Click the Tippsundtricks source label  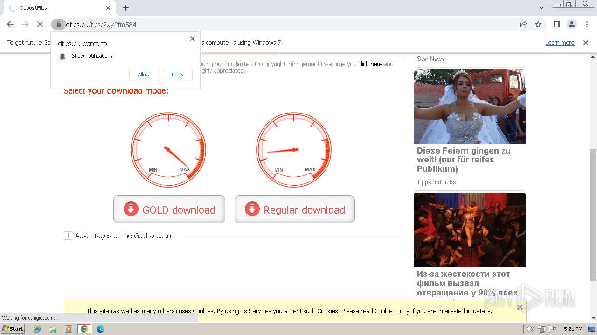click(x=437, y=182)
